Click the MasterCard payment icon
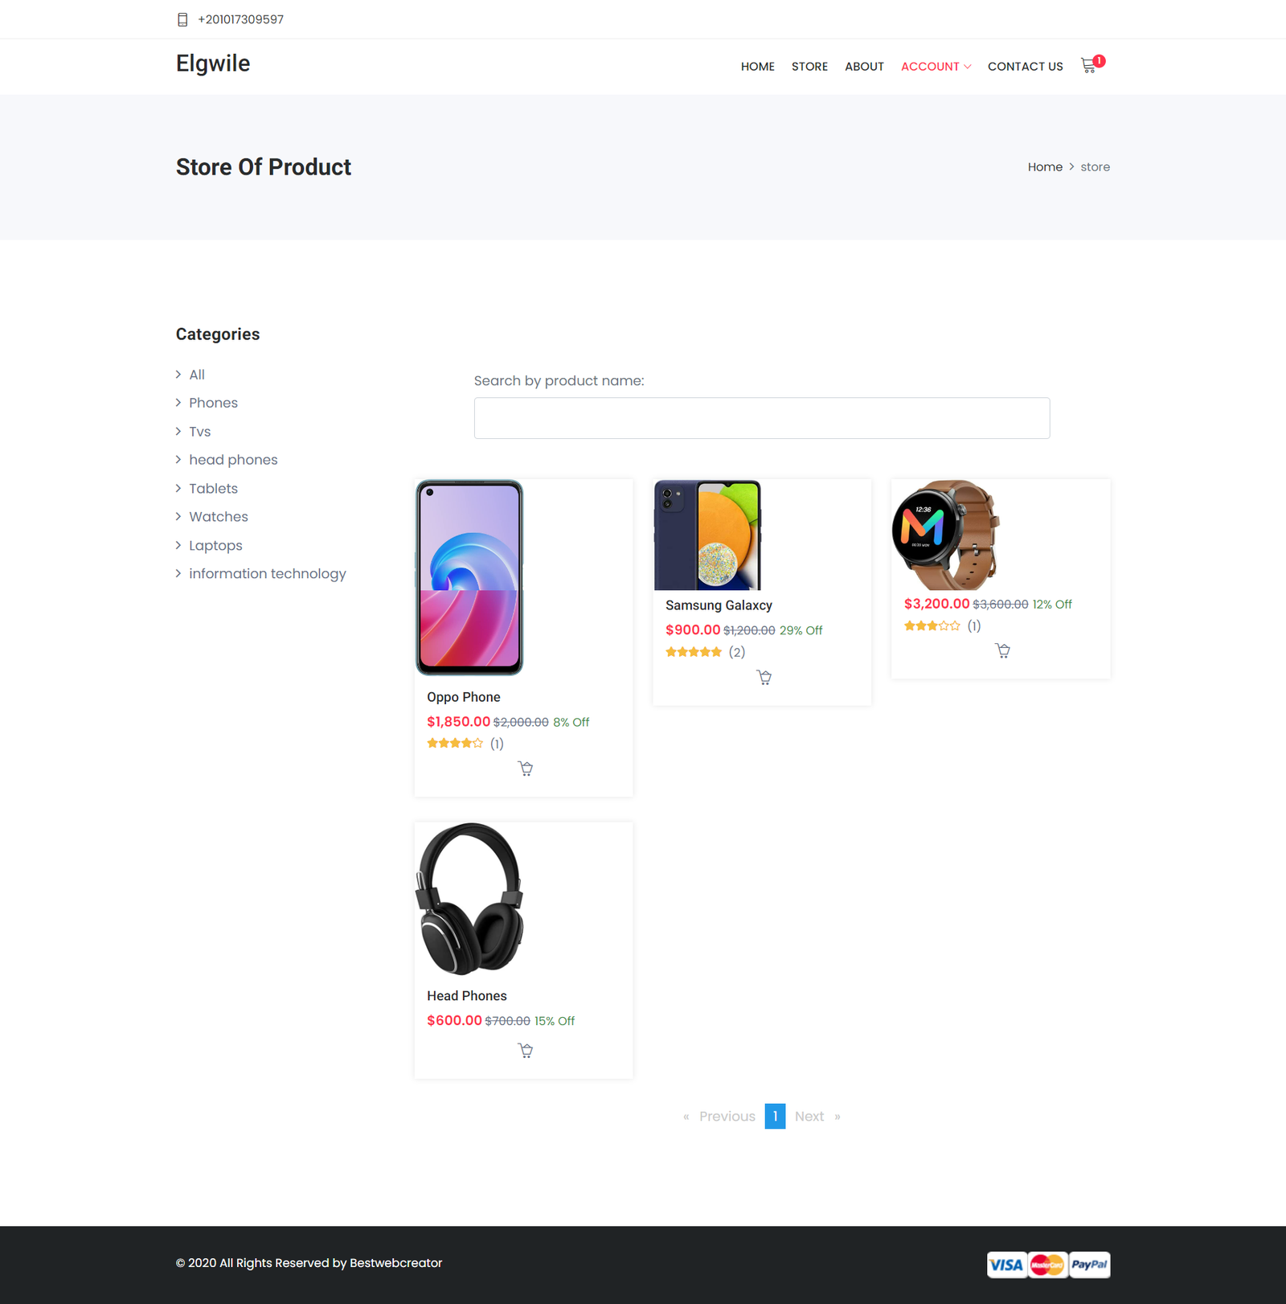Image resolution: width=1286 pixels, height=1304 pixels. (x=1047, y=1265)
